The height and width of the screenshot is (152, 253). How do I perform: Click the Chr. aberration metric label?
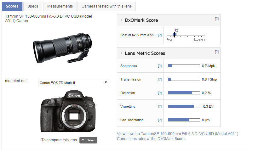132,120
